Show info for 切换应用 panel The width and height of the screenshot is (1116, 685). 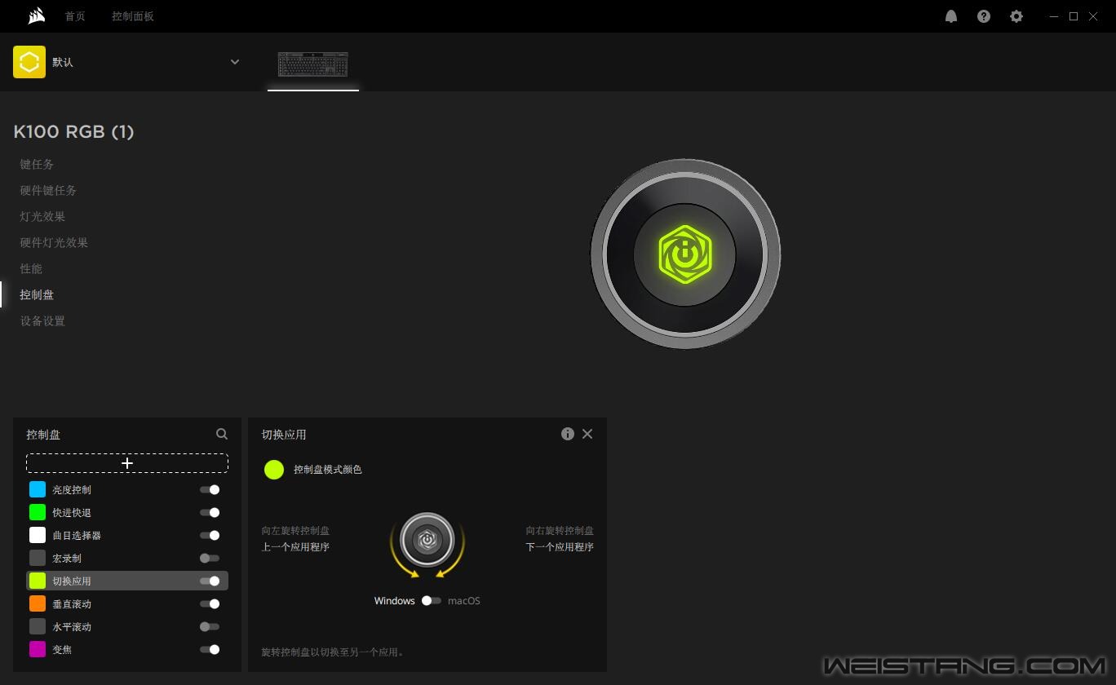(x=568, y=434)
